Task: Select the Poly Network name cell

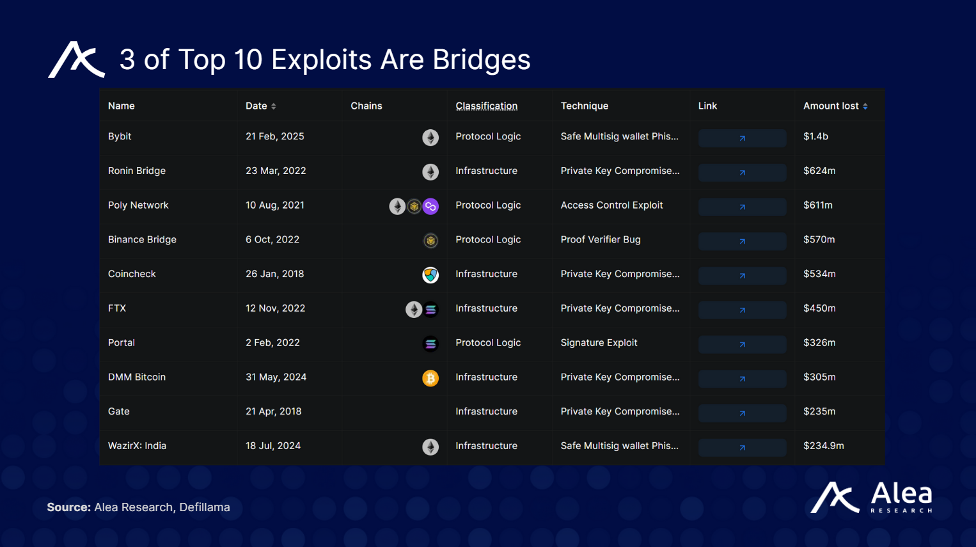Action: point(138,205)
